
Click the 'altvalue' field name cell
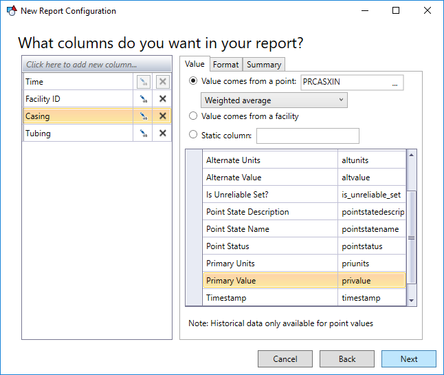point(372,178)
